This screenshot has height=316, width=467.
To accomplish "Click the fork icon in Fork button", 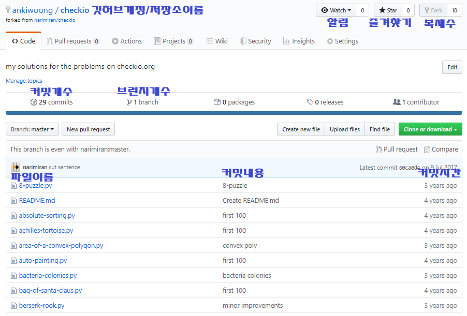I will pyautogui.click(x=427, y=10).
